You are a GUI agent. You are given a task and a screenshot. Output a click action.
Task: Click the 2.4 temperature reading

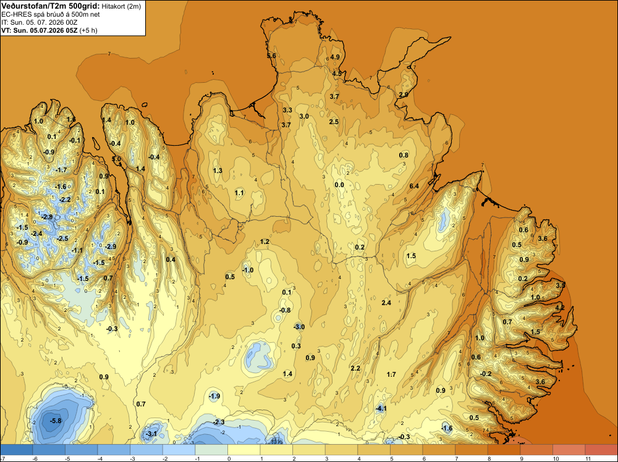[x=386, y=303]
